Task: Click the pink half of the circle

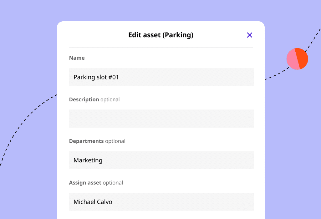Action: tap(292, 59)
